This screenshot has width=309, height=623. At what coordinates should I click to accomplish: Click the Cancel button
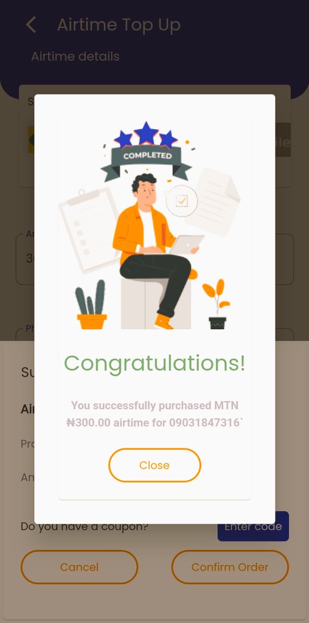(80, 567)
